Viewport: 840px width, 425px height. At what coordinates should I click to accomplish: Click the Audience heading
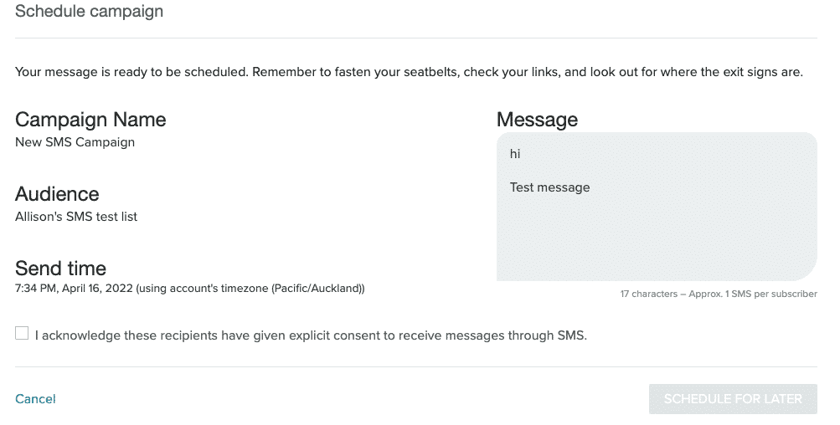coord(57,194)
